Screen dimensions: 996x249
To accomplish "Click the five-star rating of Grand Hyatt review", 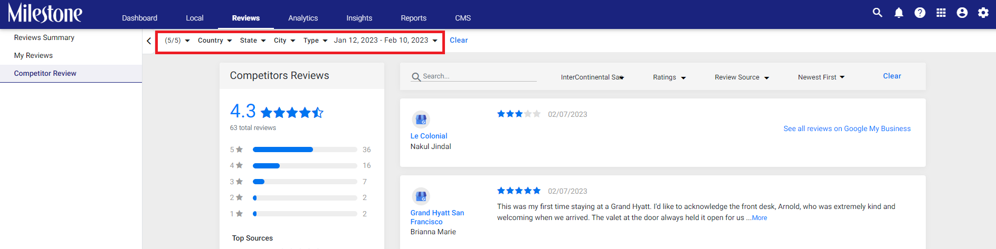I will pos(519,191).
